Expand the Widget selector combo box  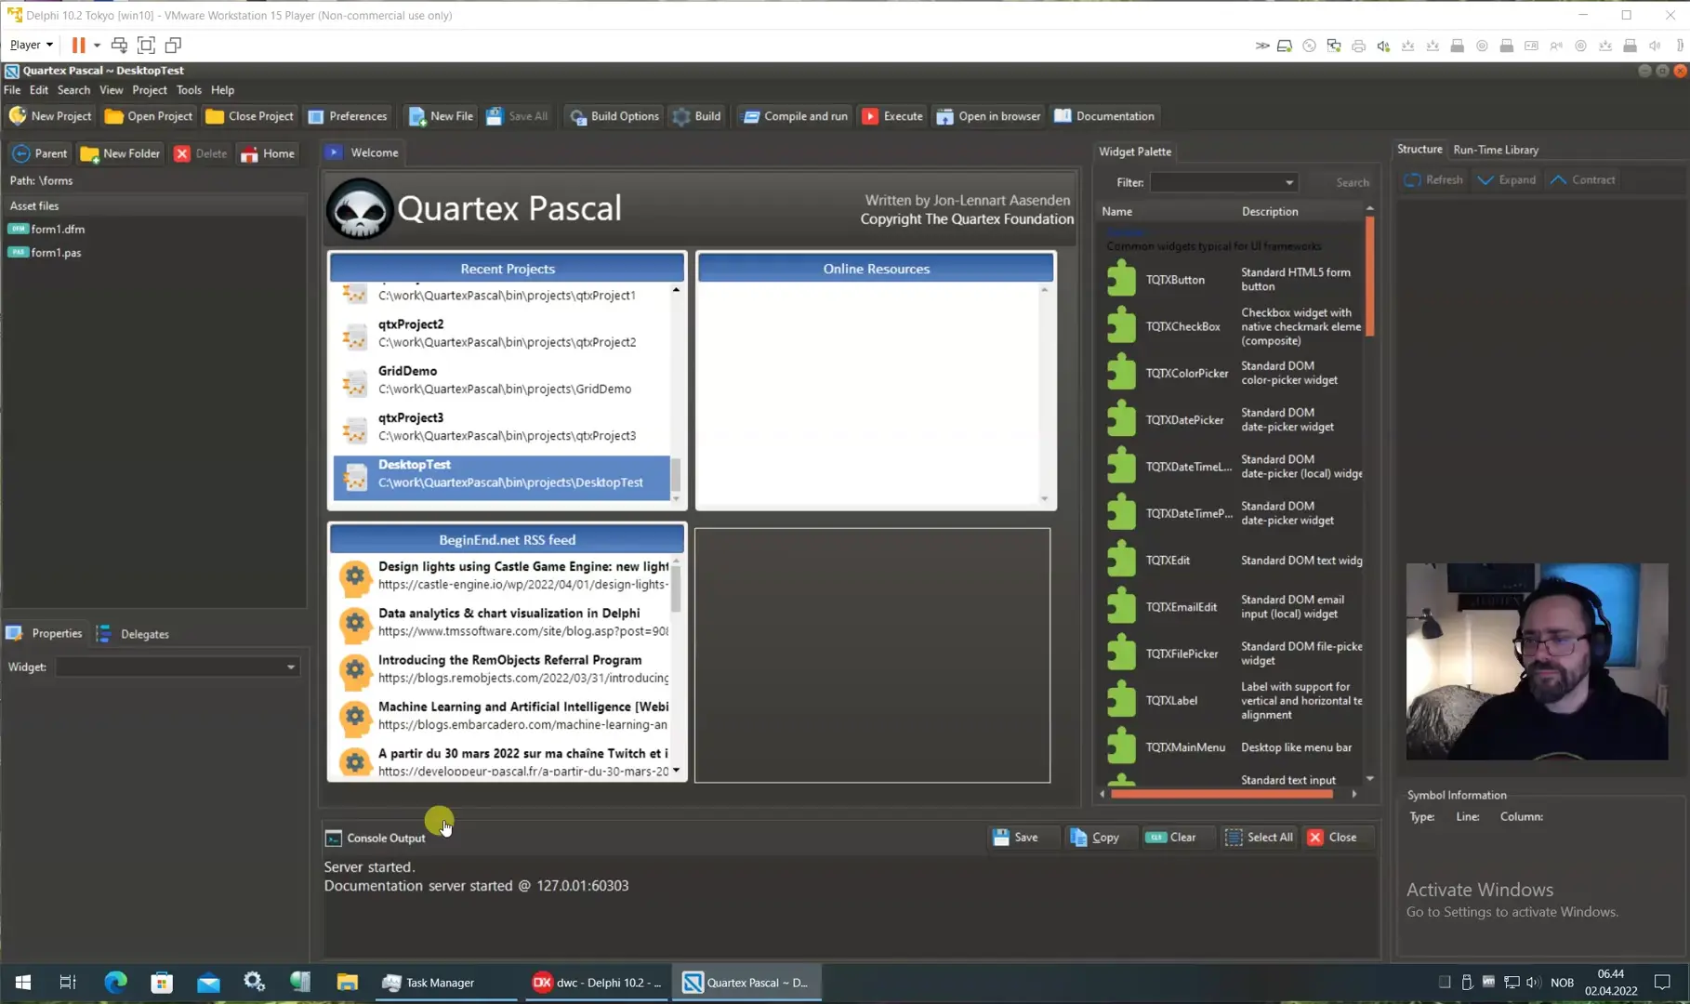click(x=290, y=667)
